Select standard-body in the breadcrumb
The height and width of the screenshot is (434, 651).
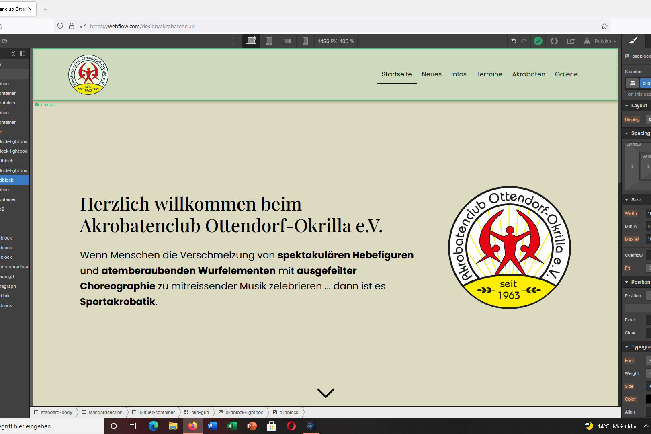tap(53, 412)
